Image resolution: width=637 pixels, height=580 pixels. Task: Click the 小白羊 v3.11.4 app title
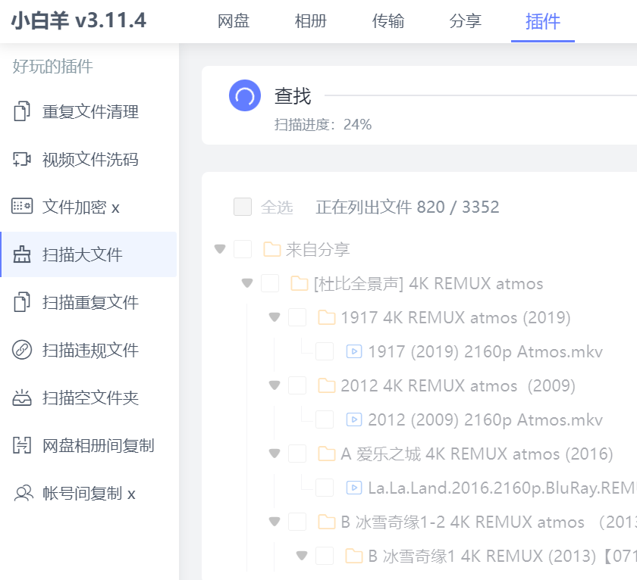pyautogui.click(x=78, y=20)
